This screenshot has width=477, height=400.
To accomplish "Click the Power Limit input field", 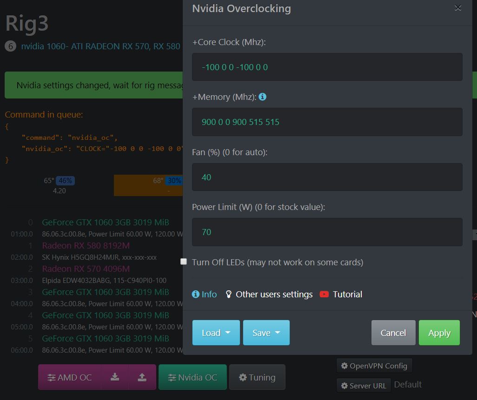I will [327, 232].
